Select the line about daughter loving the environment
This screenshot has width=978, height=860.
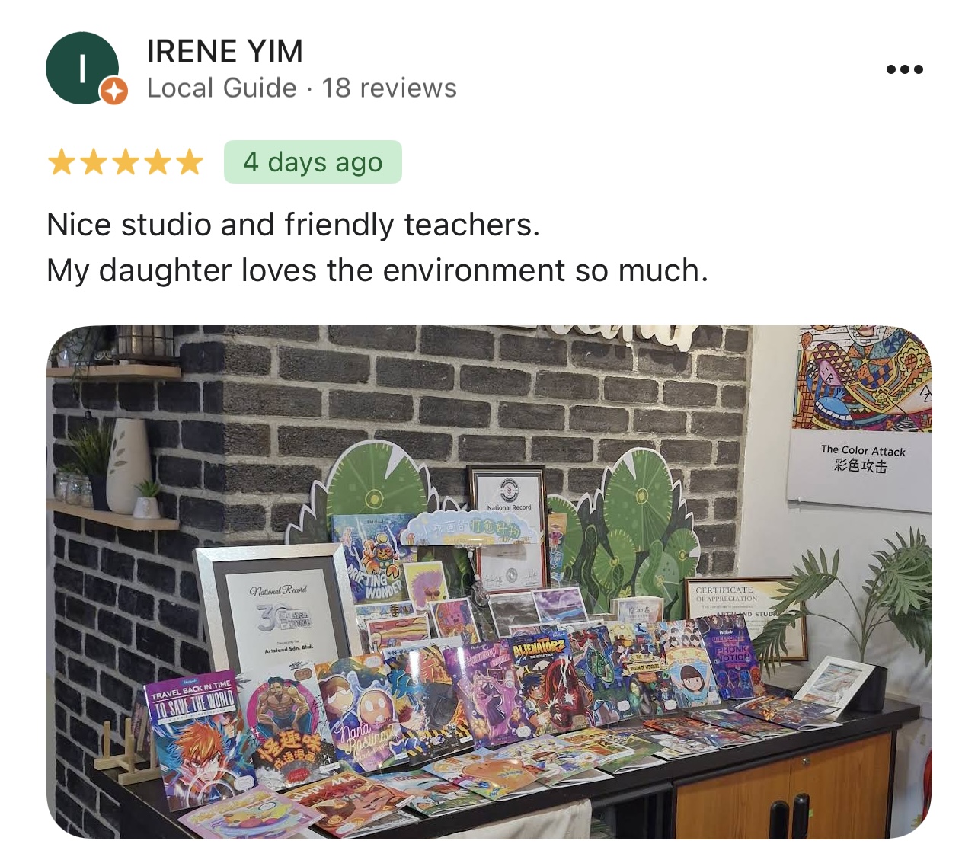click(x=378, y=270)
